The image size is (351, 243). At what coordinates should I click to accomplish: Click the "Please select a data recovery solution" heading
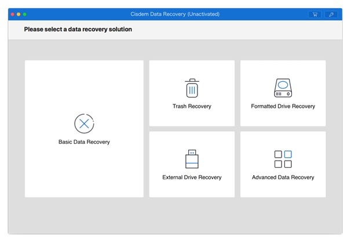pyautogui.click(x=78, y=29)
